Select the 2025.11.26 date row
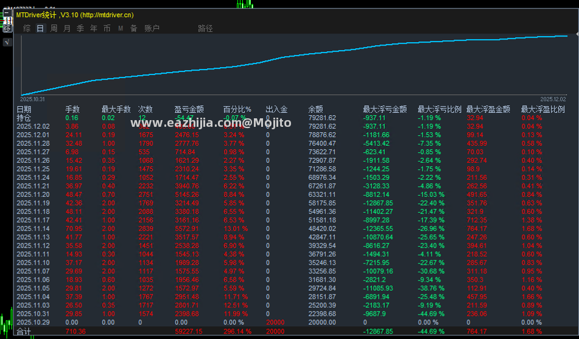The width and height of the screenshot is (579, 339). 33,160
